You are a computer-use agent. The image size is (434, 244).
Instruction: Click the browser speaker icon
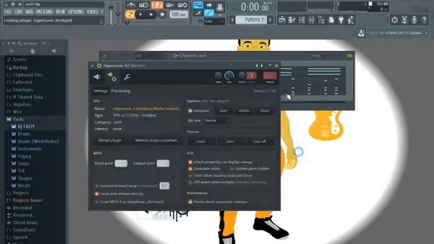coord(54,52)
